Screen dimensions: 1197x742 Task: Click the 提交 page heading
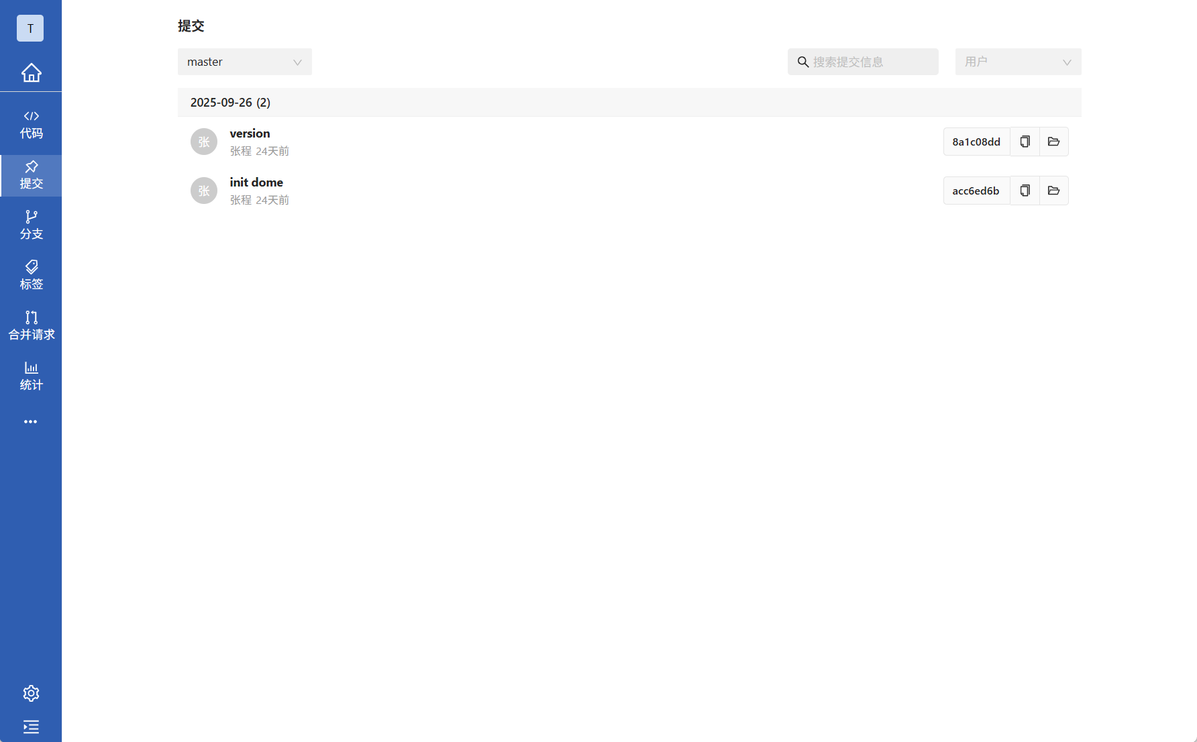(191, 25)
